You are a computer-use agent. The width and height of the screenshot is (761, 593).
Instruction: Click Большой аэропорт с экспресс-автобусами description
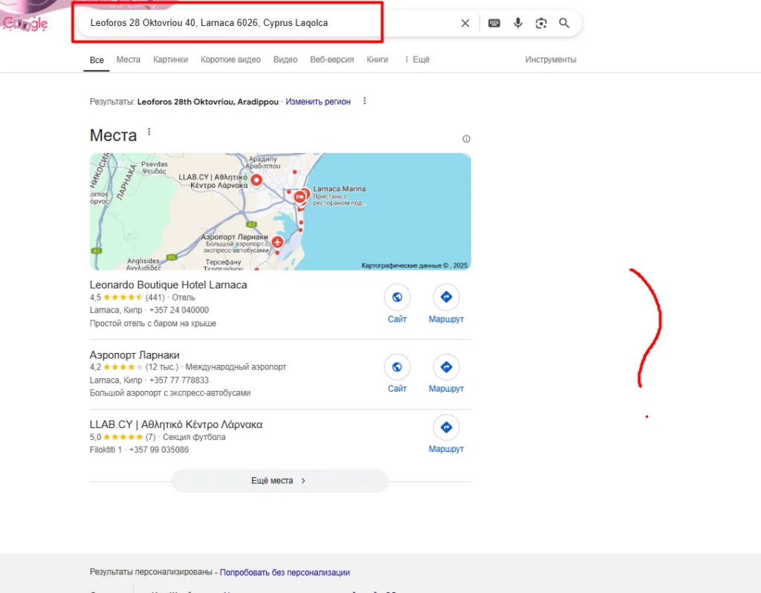coord(170,392)
